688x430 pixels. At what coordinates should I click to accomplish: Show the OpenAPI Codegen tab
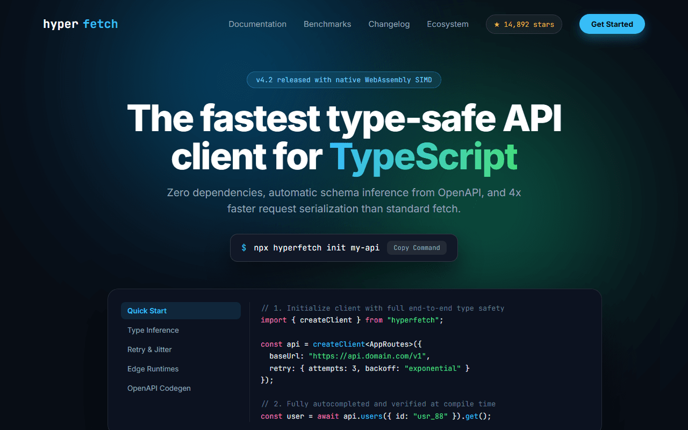click(x=181, y=388)
